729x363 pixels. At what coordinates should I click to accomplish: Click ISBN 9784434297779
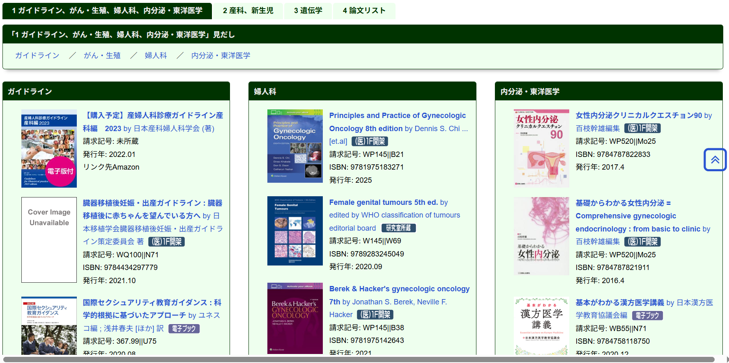(131, 268)
